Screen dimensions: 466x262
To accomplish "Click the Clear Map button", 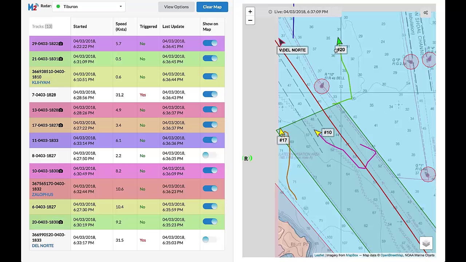I will click(212, 7).
